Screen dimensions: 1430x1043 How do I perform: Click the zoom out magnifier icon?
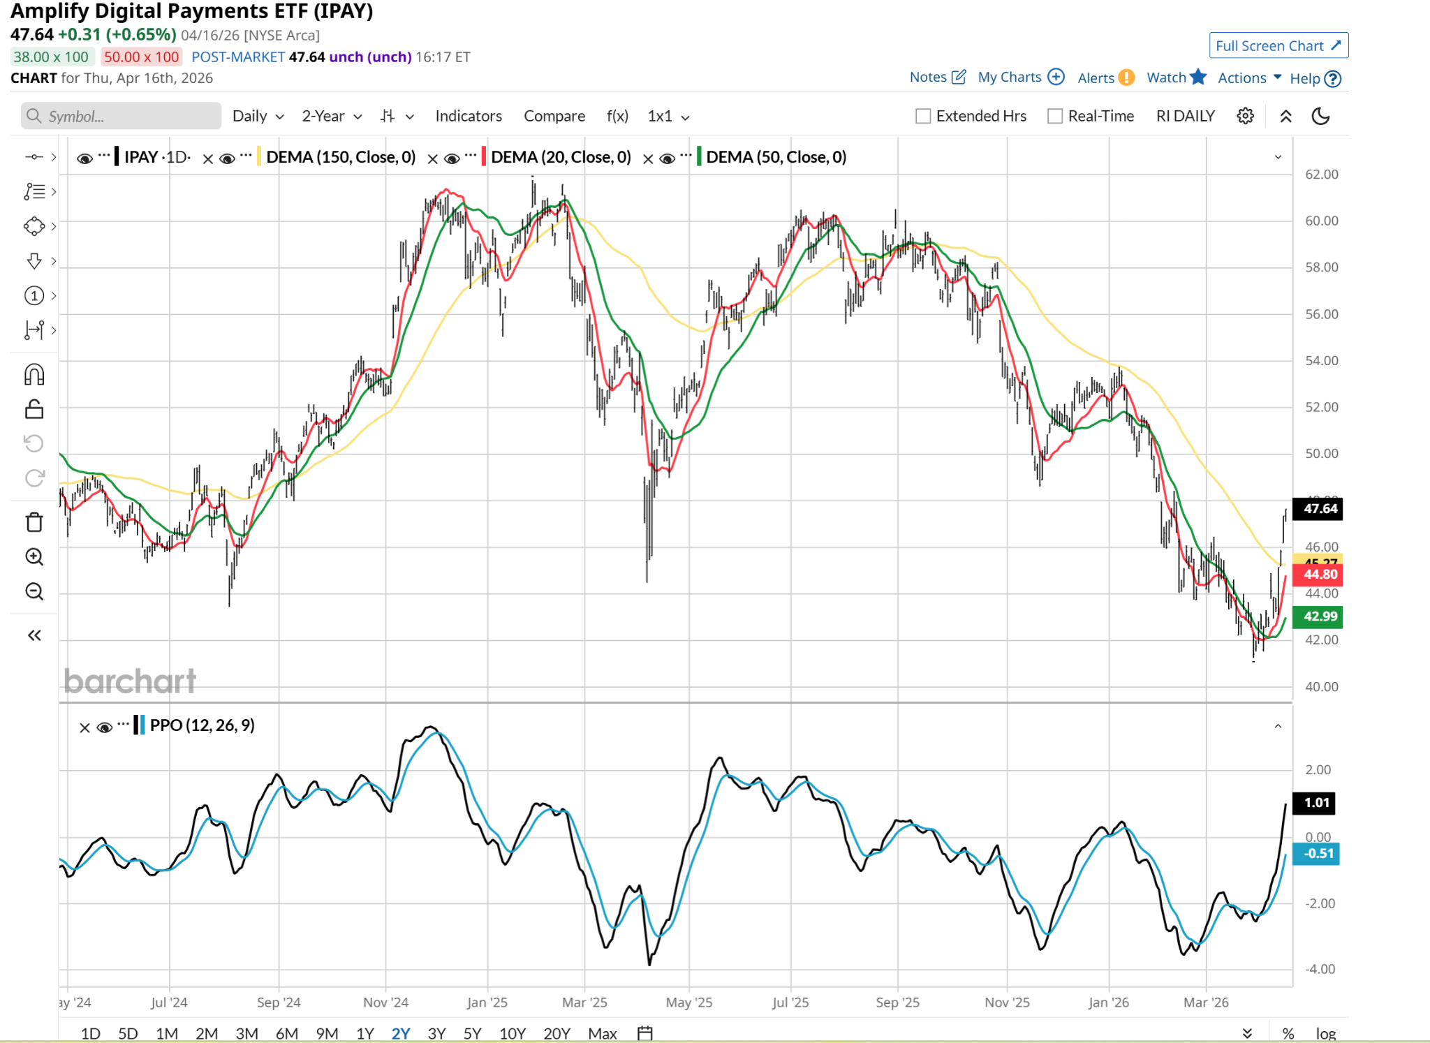tap(34, 592)
